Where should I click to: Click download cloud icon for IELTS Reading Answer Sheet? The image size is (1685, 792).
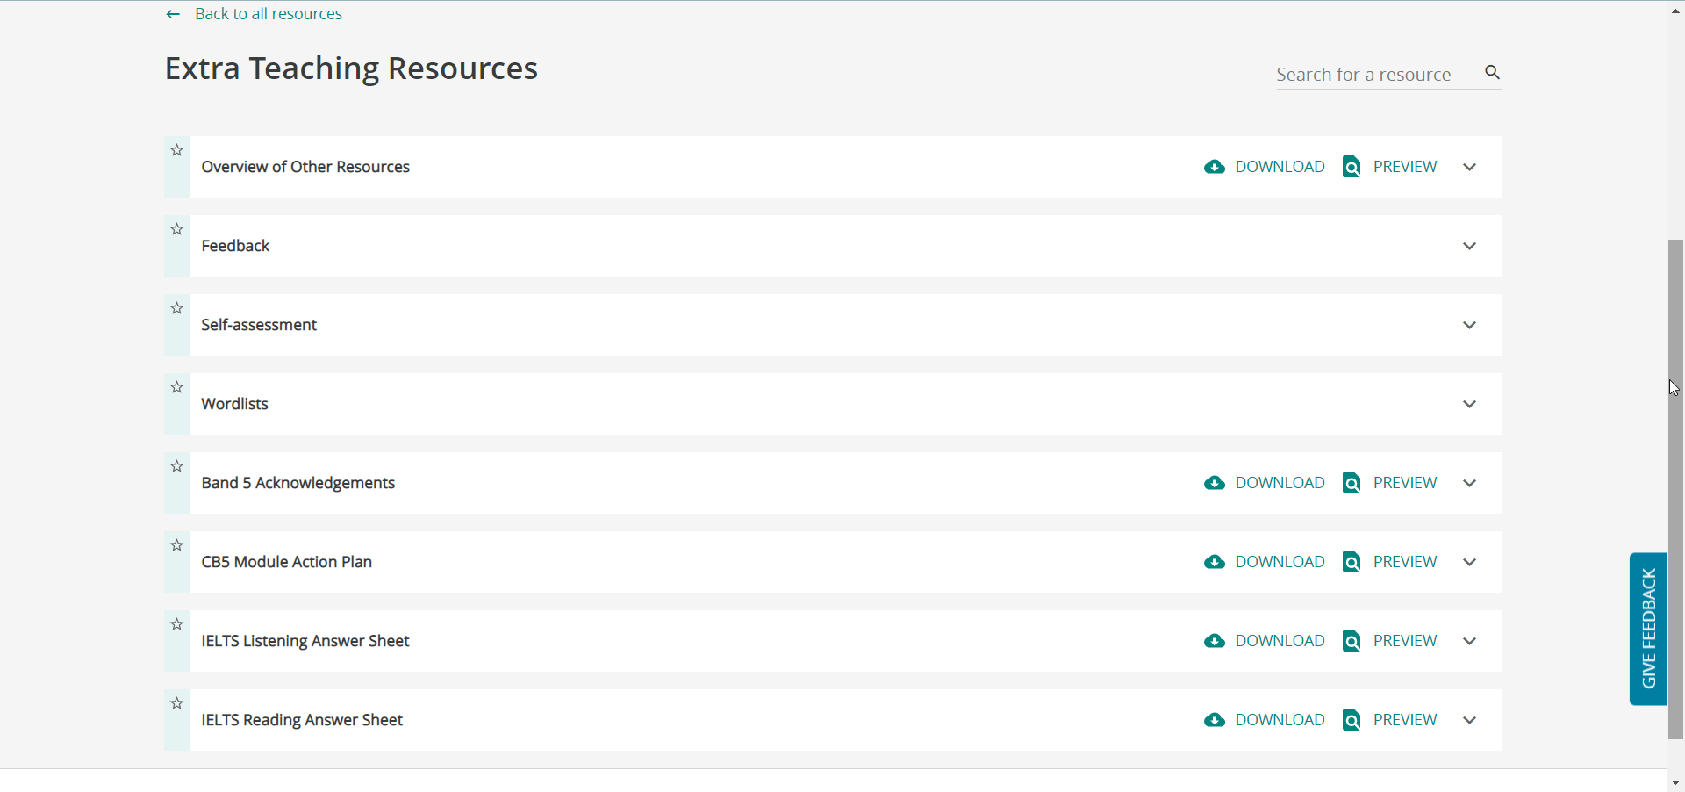[x=1215, y=720]
